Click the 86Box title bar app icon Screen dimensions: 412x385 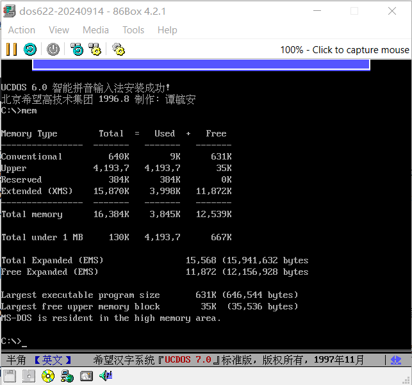point(10,11)
